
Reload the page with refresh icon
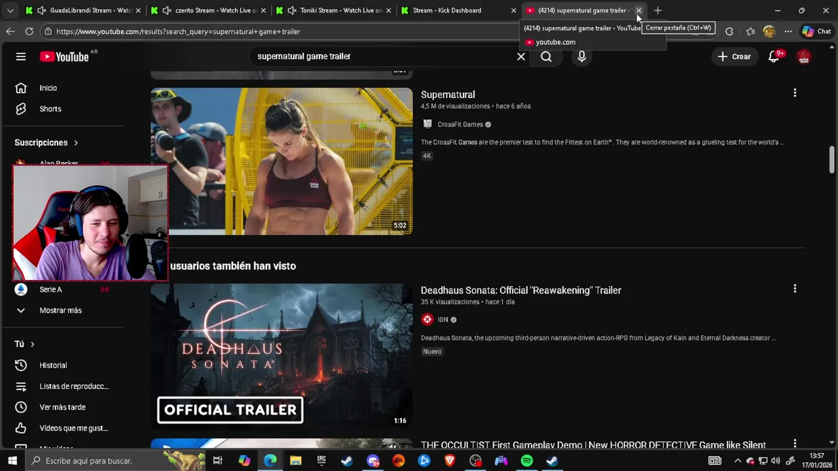pos(29,31)
